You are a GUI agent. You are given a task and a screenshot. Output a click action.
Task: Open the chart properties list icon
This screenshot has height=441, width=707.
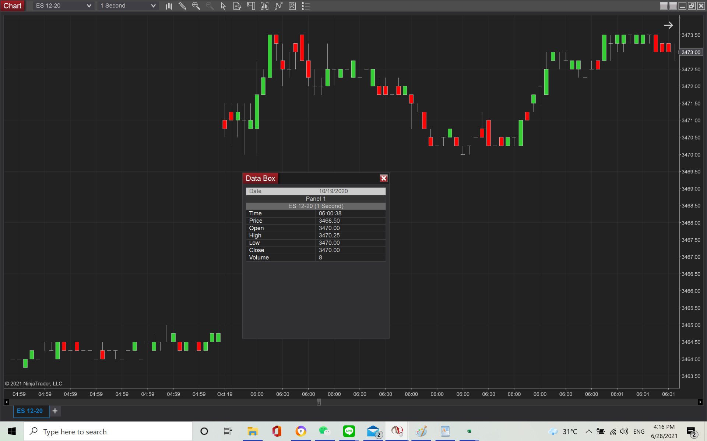tap(306, 6)
